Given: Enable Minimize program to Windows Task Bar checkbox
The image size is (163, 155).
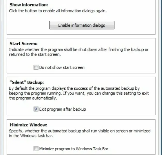Looking at the screenshot, I should coord(36,149).
